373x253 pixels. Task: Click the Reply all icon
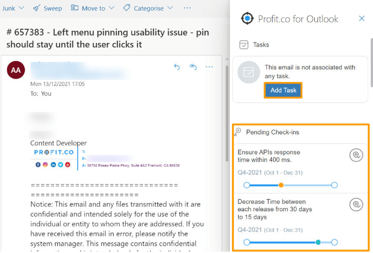point(193,67)
